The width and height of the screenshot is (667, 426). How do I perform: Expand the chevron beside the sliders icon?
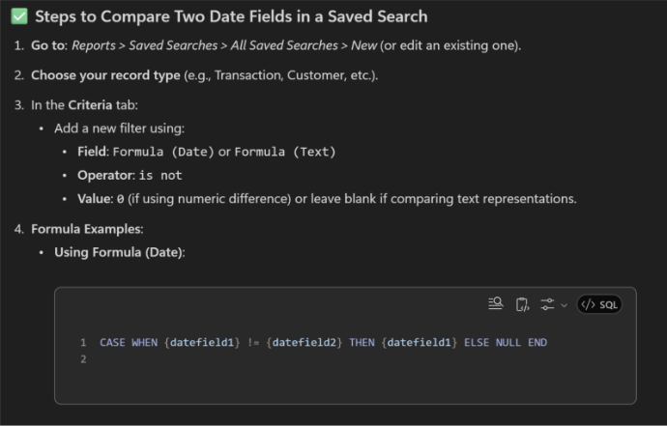(565, 304)
